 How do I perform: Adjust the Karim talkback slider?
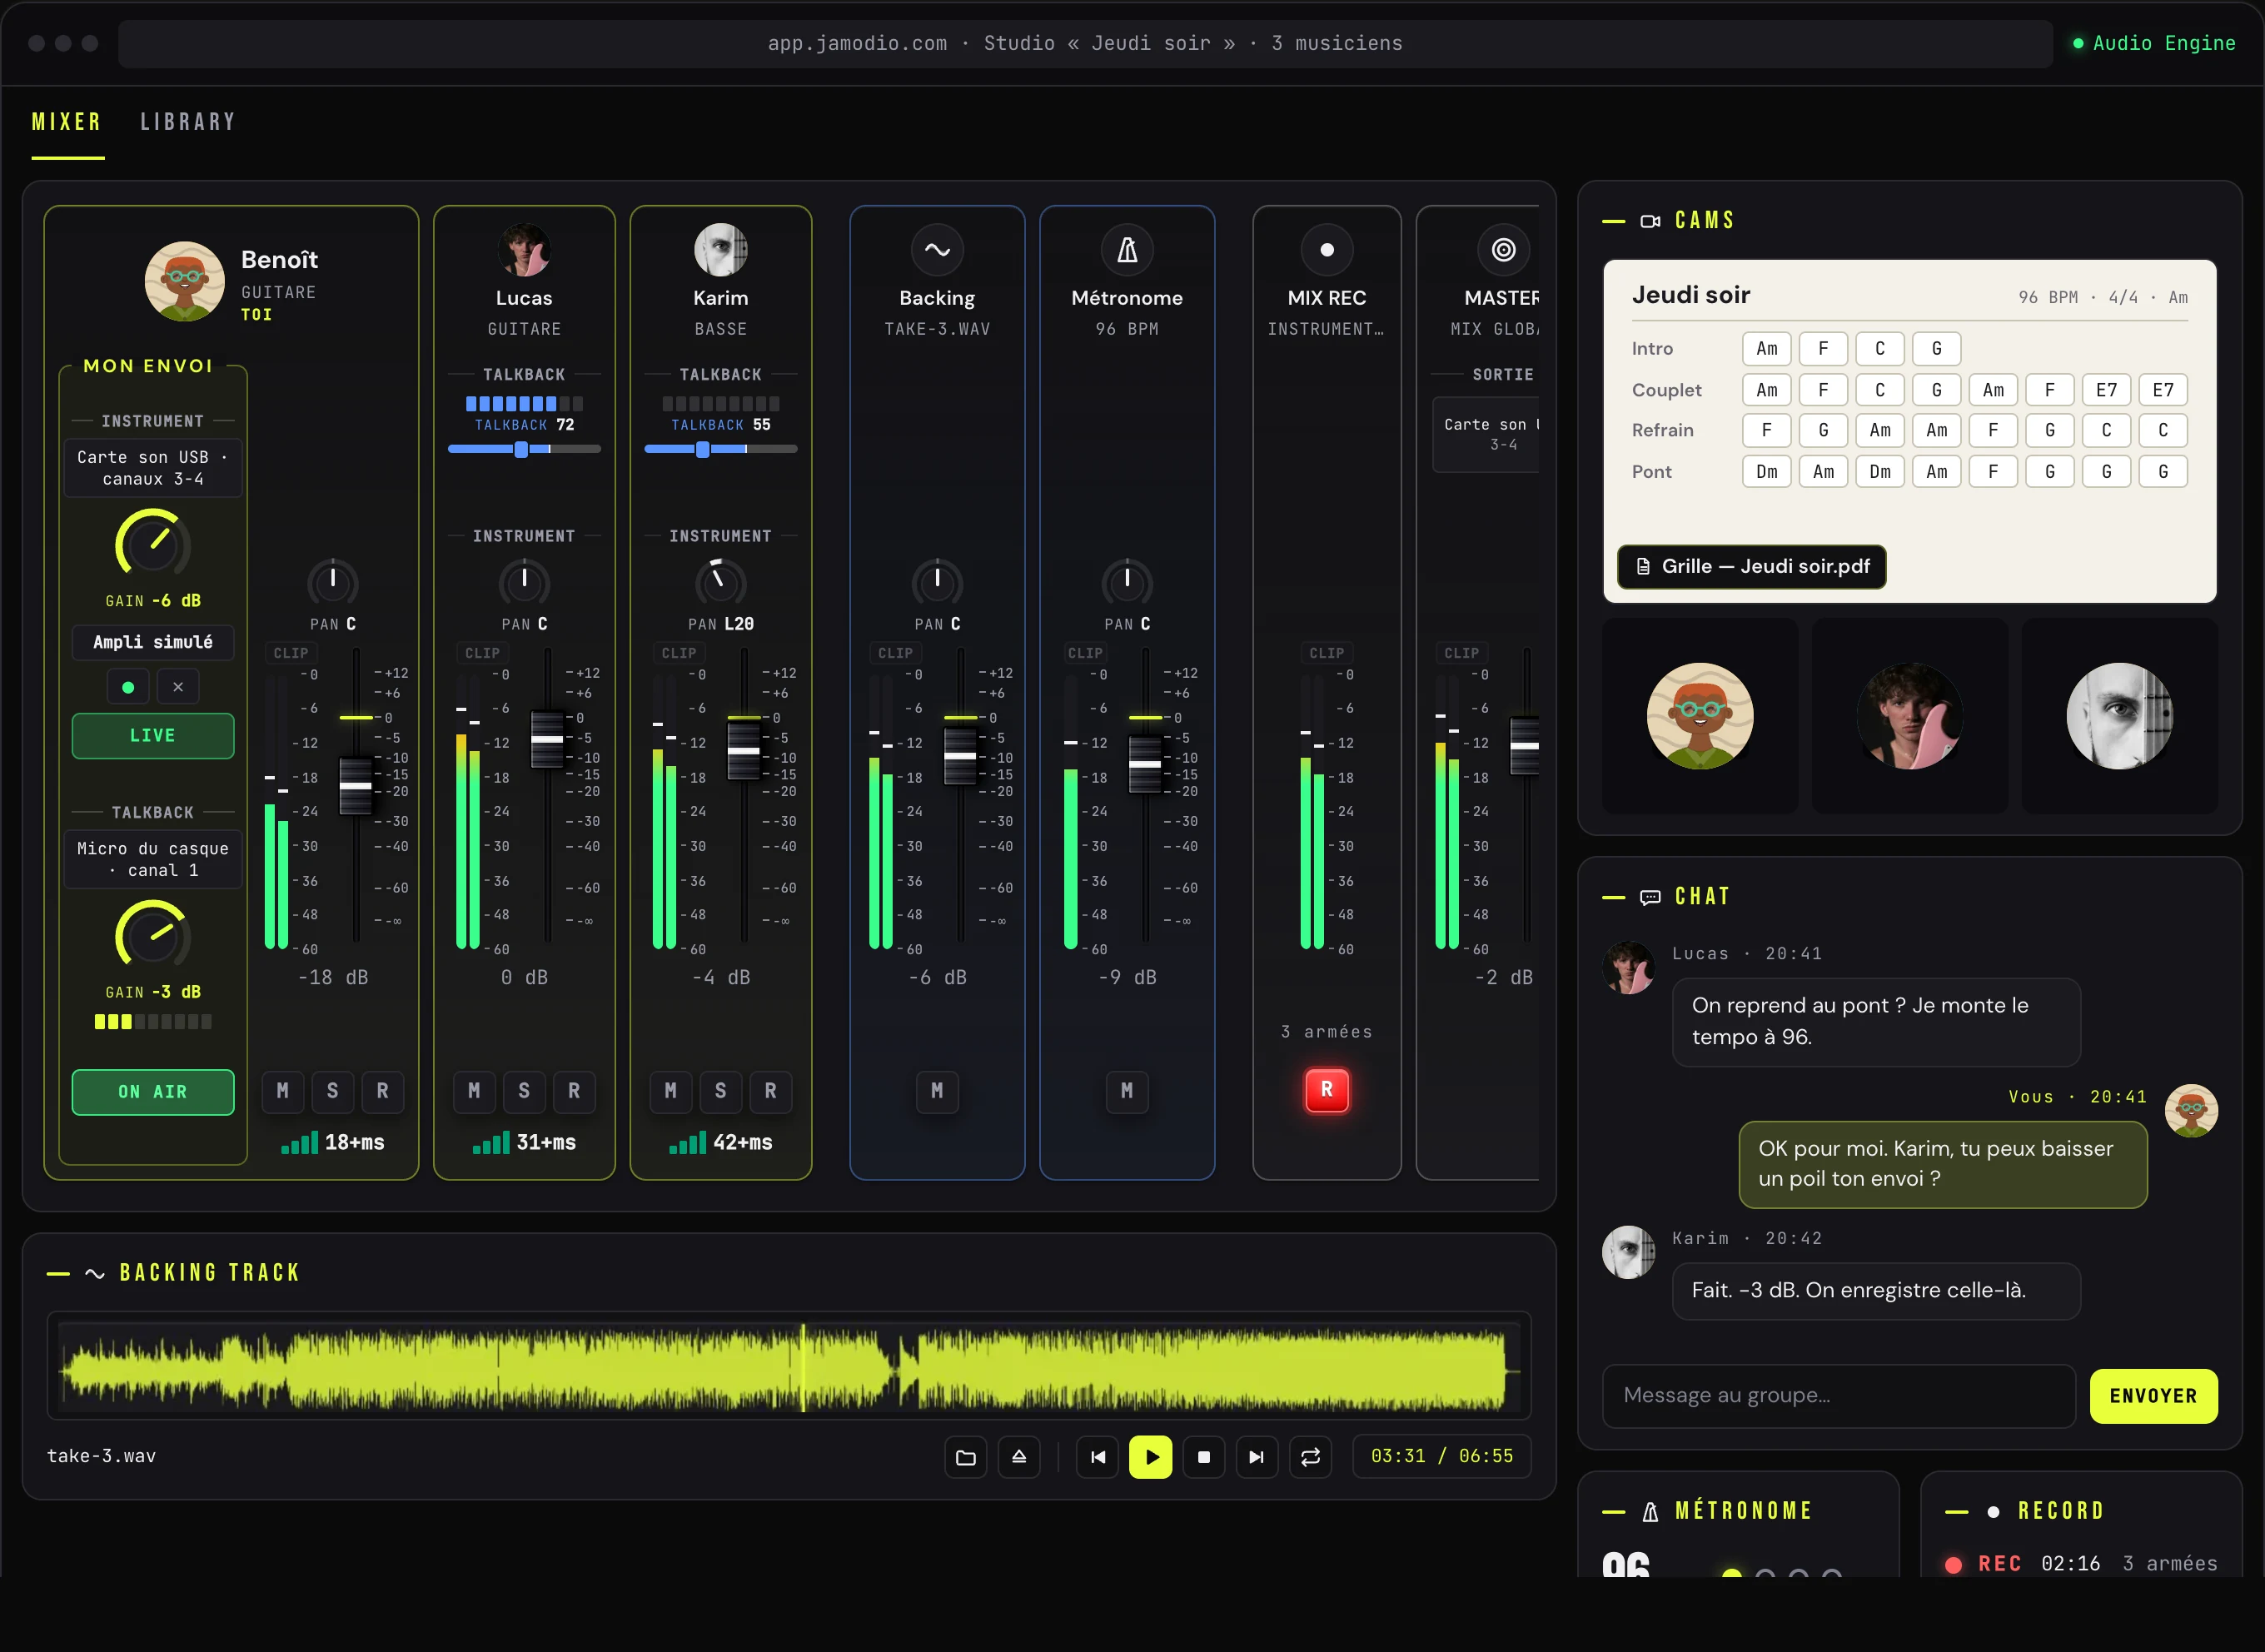[721, 450]
